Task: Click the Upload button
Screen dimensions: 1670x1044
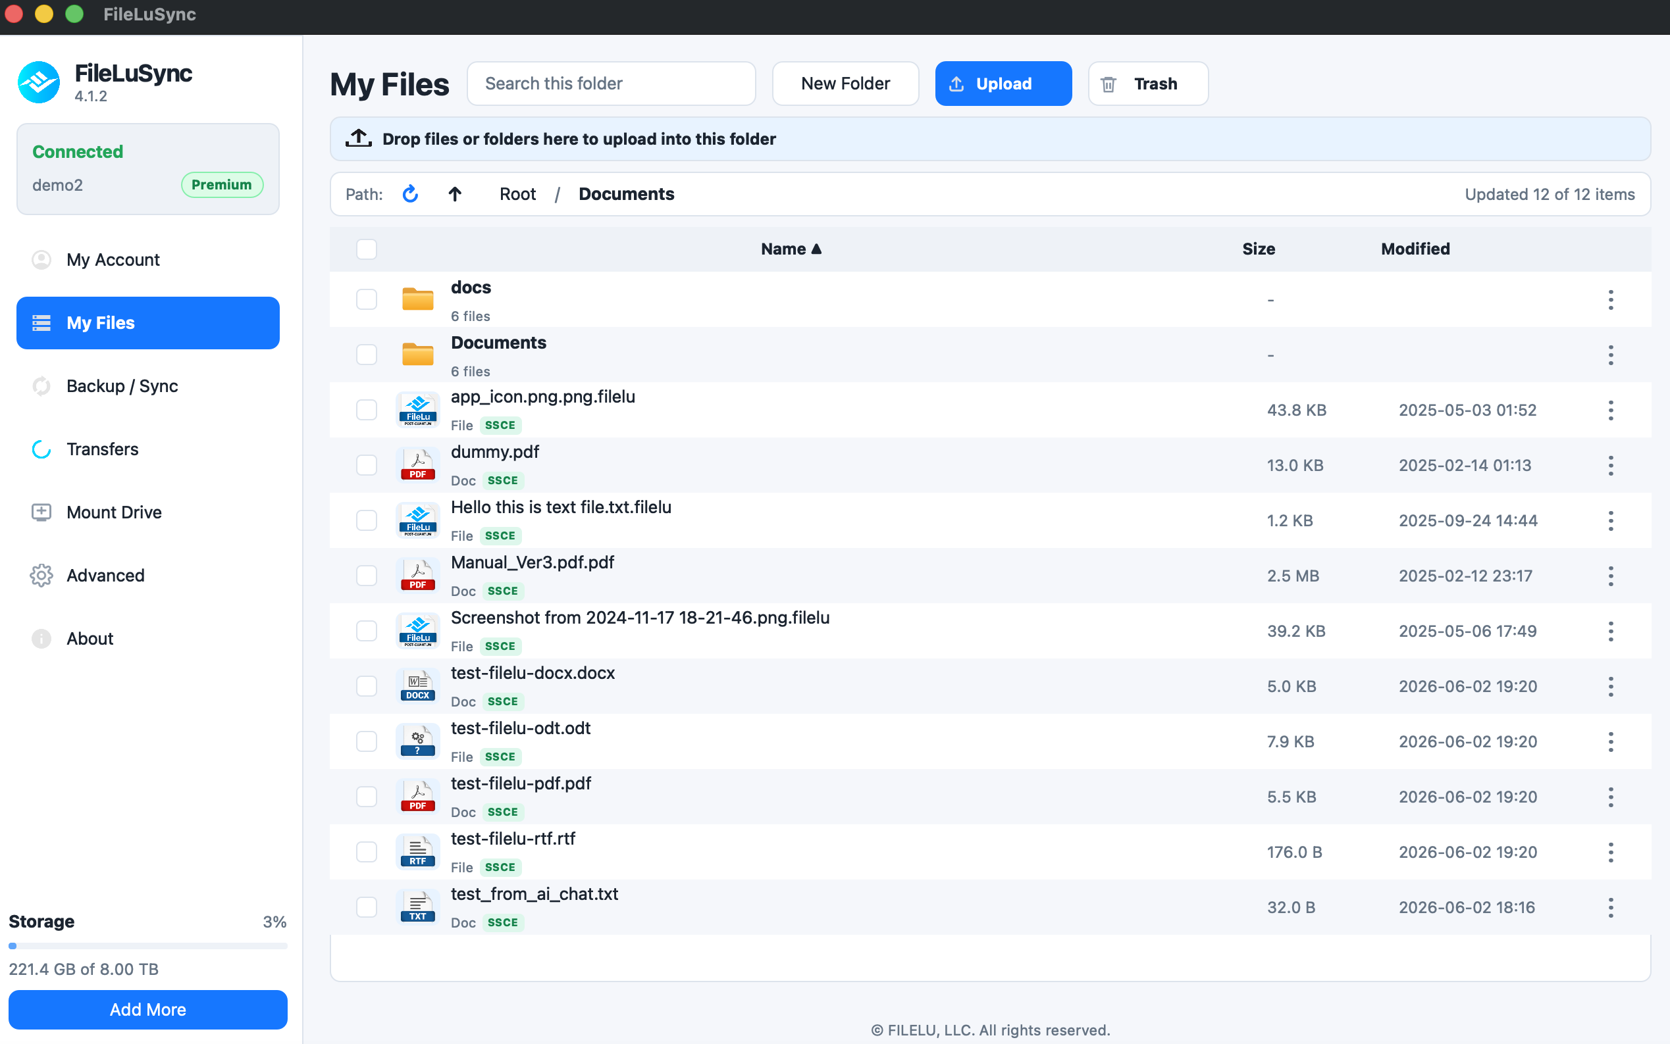Action: coord(1003,84)
